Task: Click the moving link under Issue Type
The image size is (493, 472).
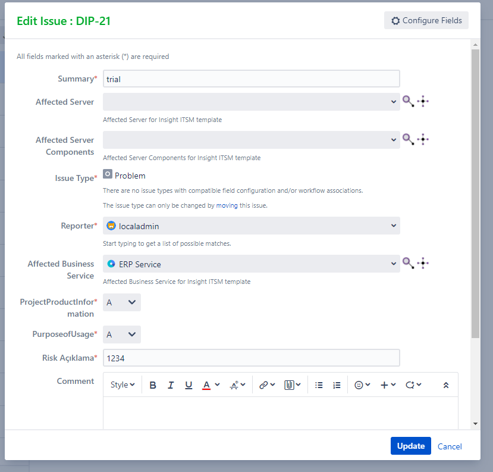Action: [227, 205]
